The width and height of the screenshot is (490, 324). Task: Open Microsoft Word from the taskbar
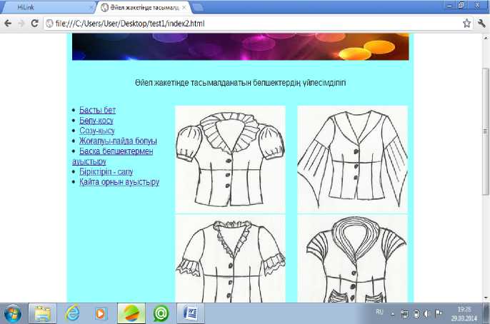tap(191, 313)
